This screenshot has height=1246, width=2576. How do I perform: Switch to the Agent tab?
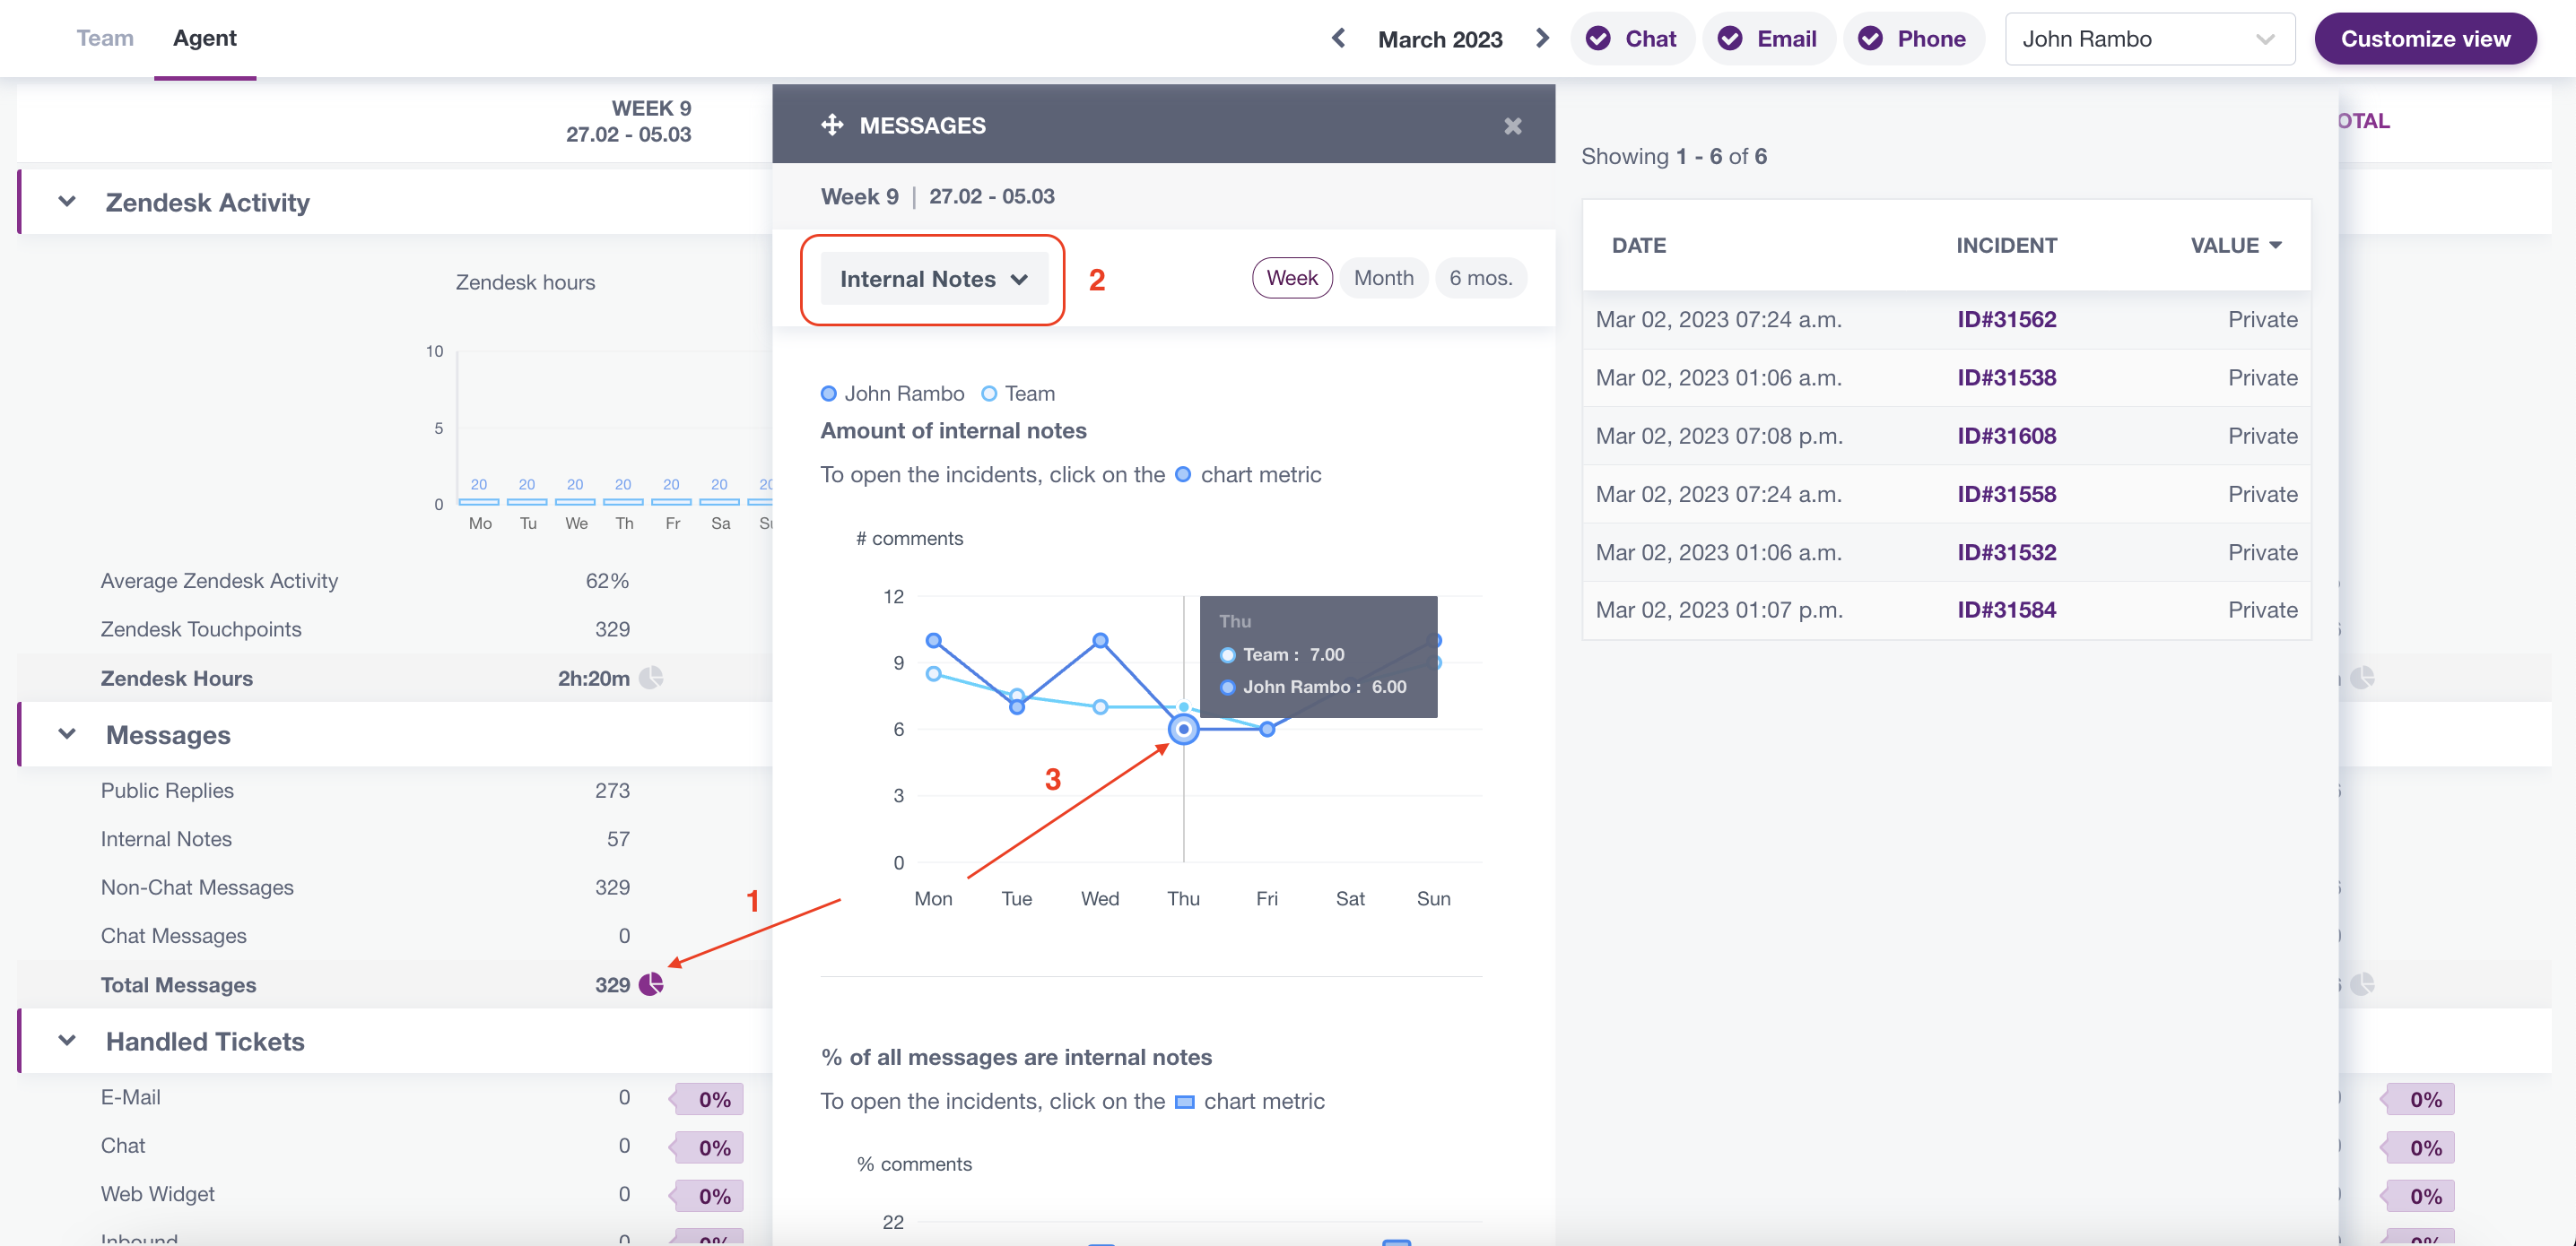205,38
